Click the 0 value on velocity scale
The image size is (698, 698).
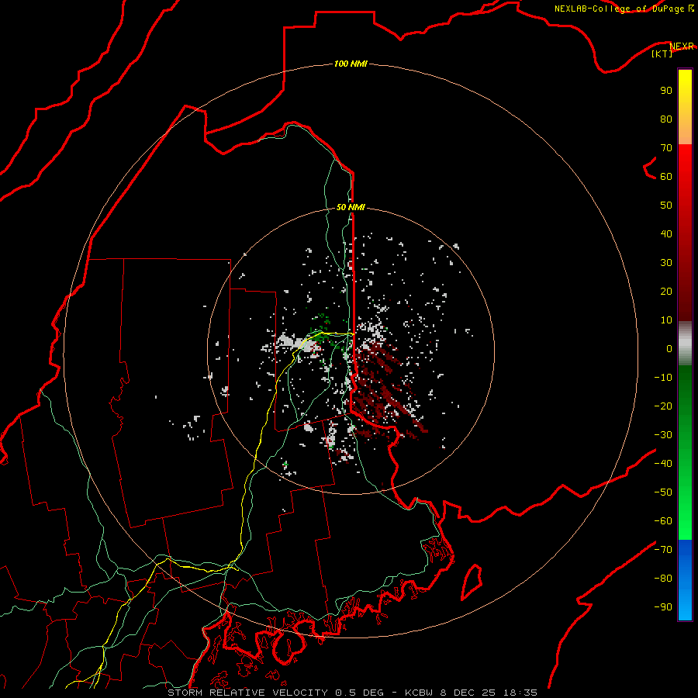pos(669,349)
